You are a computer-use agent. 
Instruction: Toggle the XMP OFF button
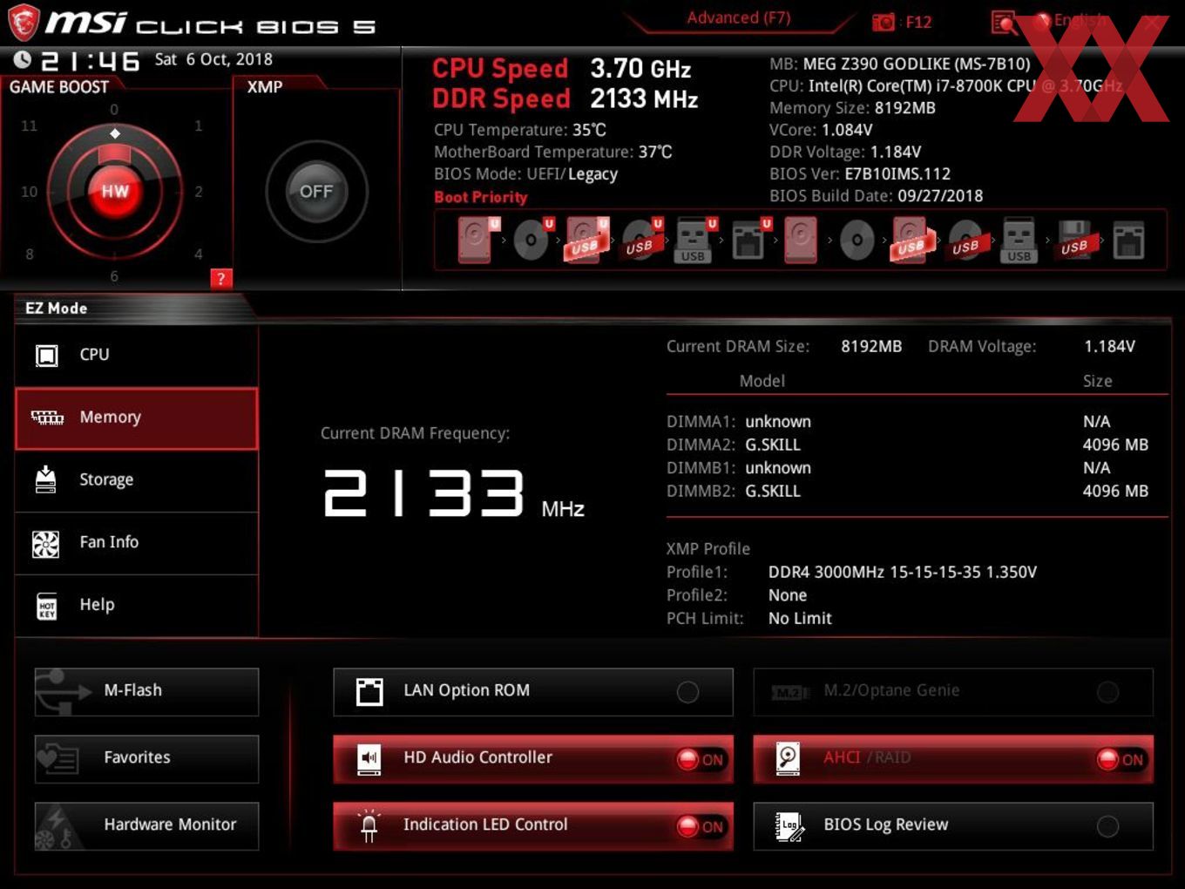(316, 192)
